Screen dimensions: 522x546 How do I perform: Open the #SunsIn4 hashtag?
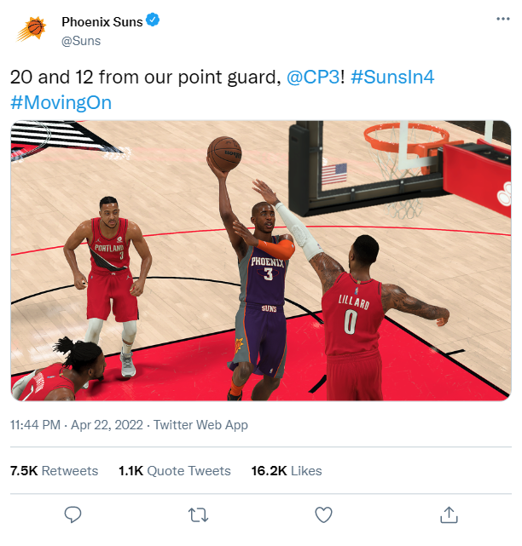(x=392, y=77)
